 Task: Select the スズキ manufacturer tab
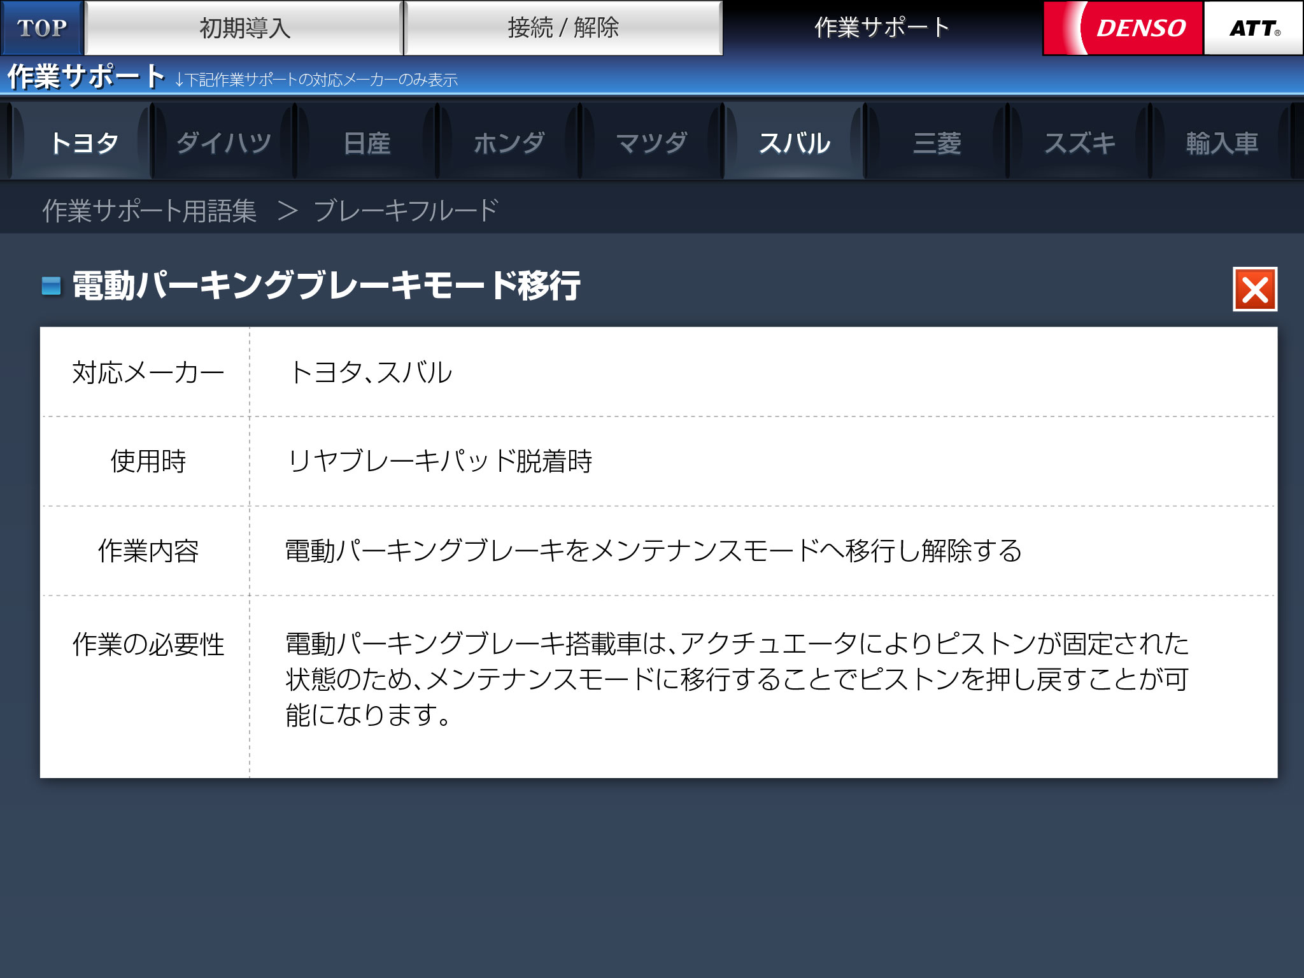click(1079, 143)
